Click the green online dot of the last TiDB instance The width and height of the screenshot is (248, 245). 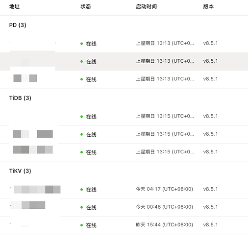(81, 152)
